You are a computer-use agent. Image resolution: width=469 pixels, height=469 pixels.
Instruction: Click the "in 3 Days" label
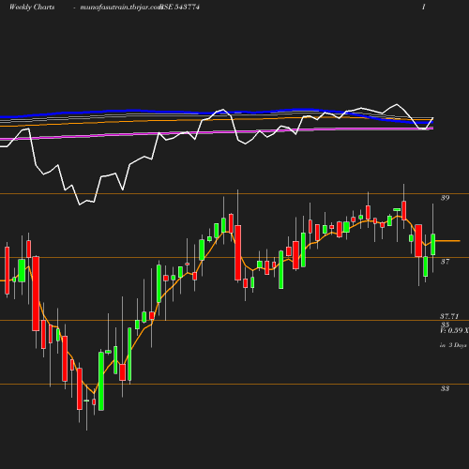(x=453, y=345)
